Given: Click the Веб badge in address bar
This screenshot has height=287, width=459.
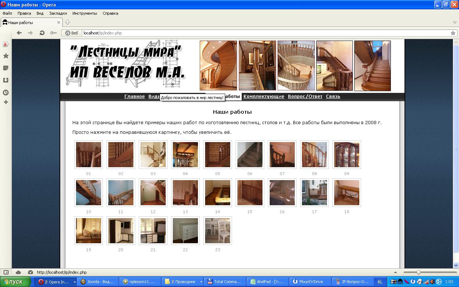Looking at the screenshot, I should click(71, 33).
